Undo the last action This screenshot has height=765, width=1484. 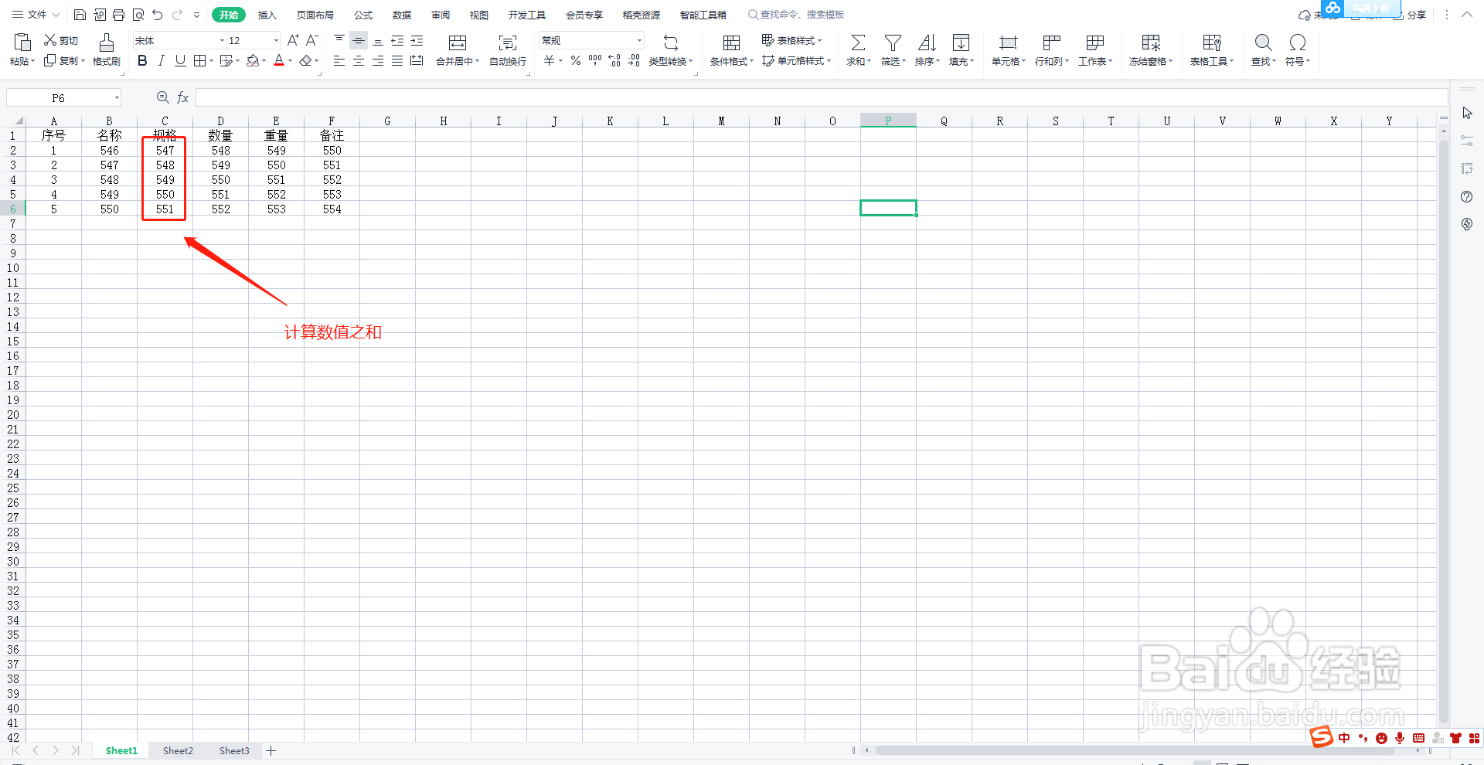point(158,15)
